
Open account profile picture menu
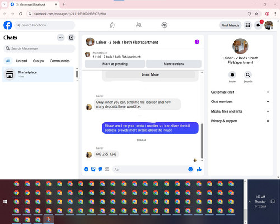(x=269, y=25)
